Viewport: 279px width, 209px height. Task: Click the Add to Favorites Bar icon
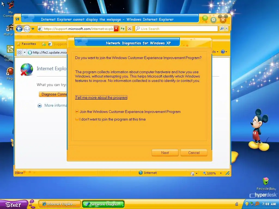pyautogui.click(x=44, y=44)
